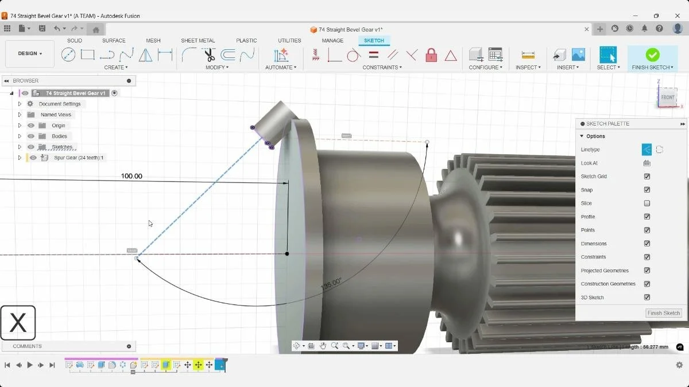Viewport: 689px width, 387px height.
Task: Select the 74 Straight Bevel Gear v1 root item
Action: click(x=76, y=93)
